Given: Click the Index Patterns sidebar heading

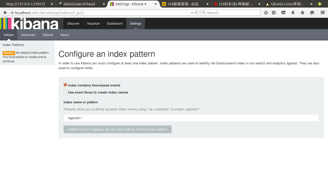Looking at the screenshot, I should (x=13, y=45).
